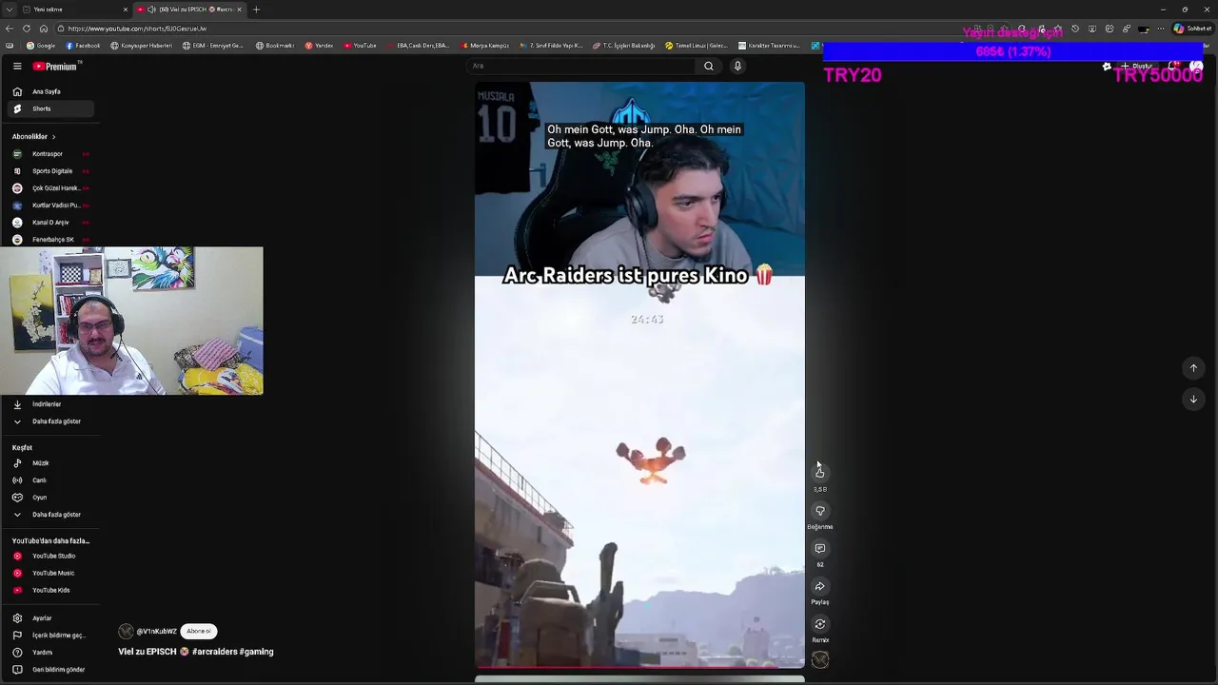1218x685 pixels.
Task: Seek on the Short's red progress bar
Action: point(639,667)
